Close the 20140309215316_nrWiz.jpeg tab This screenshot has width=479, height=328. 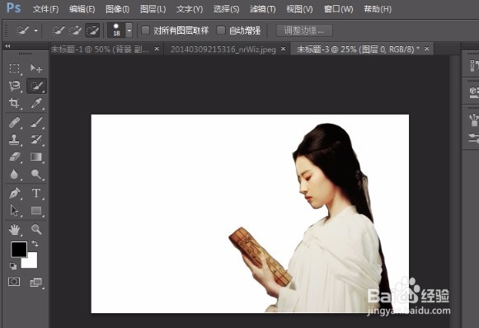click(x=283, y=49)
